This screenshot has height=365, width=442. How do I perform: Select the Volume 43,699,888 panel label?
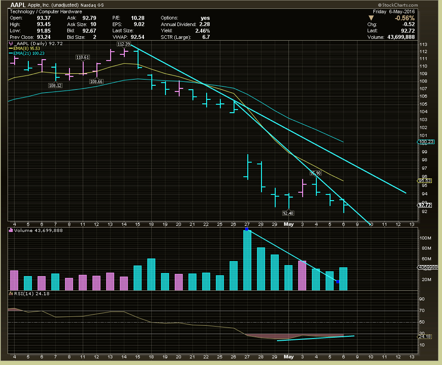37,230
